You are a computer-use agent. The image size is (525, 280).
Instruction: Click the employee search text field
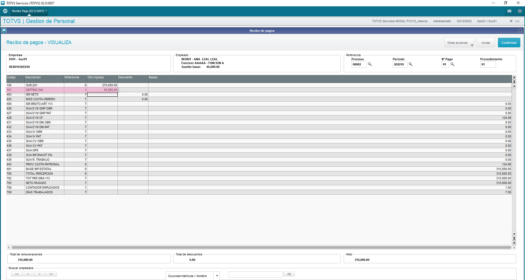[x=255, y=274]
